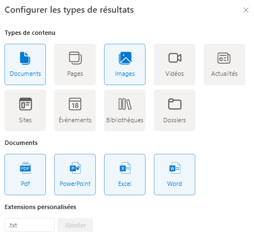The image size is (254, 234).
Task: Click the Actualités news icon
Action: coord(224,58)
